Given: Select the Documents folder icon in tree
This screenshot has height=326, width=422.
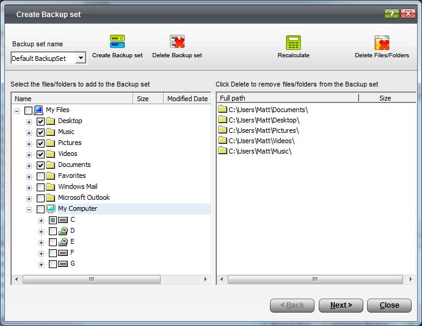Looking at the screenshot, I should [50, 165].
